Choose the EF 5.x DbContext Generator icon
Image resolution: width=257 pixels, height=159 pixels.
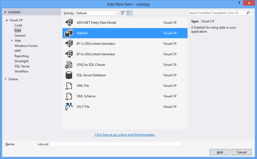point(69,44)
